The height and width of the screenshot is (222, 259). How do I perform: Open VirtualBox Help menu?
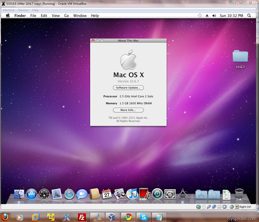pyautogui.click(x=35, y=10)
